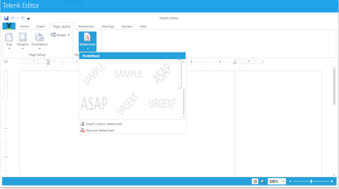
Task: Choose the diagonal URGENT watermark
Action: (x=128, y=104)
